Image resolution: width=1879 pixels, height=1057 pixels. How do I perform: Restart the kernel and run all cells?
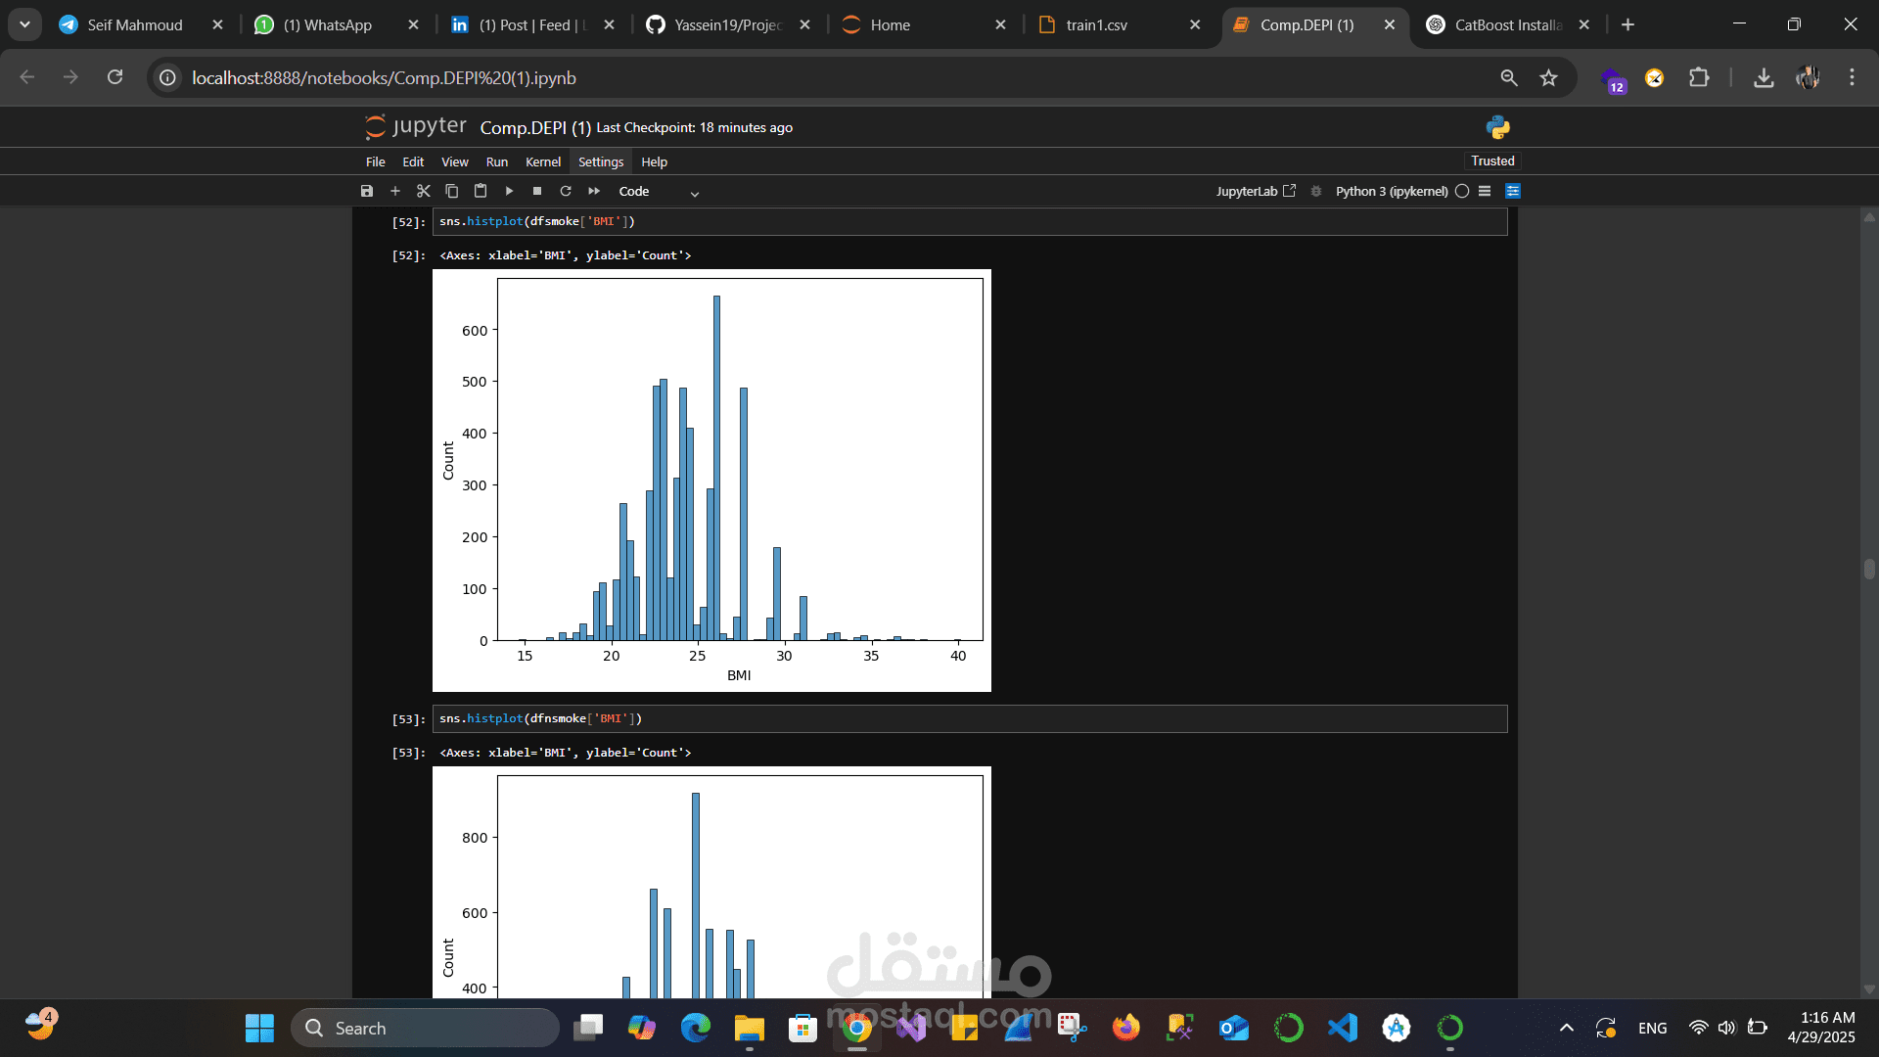click(594, 191)
